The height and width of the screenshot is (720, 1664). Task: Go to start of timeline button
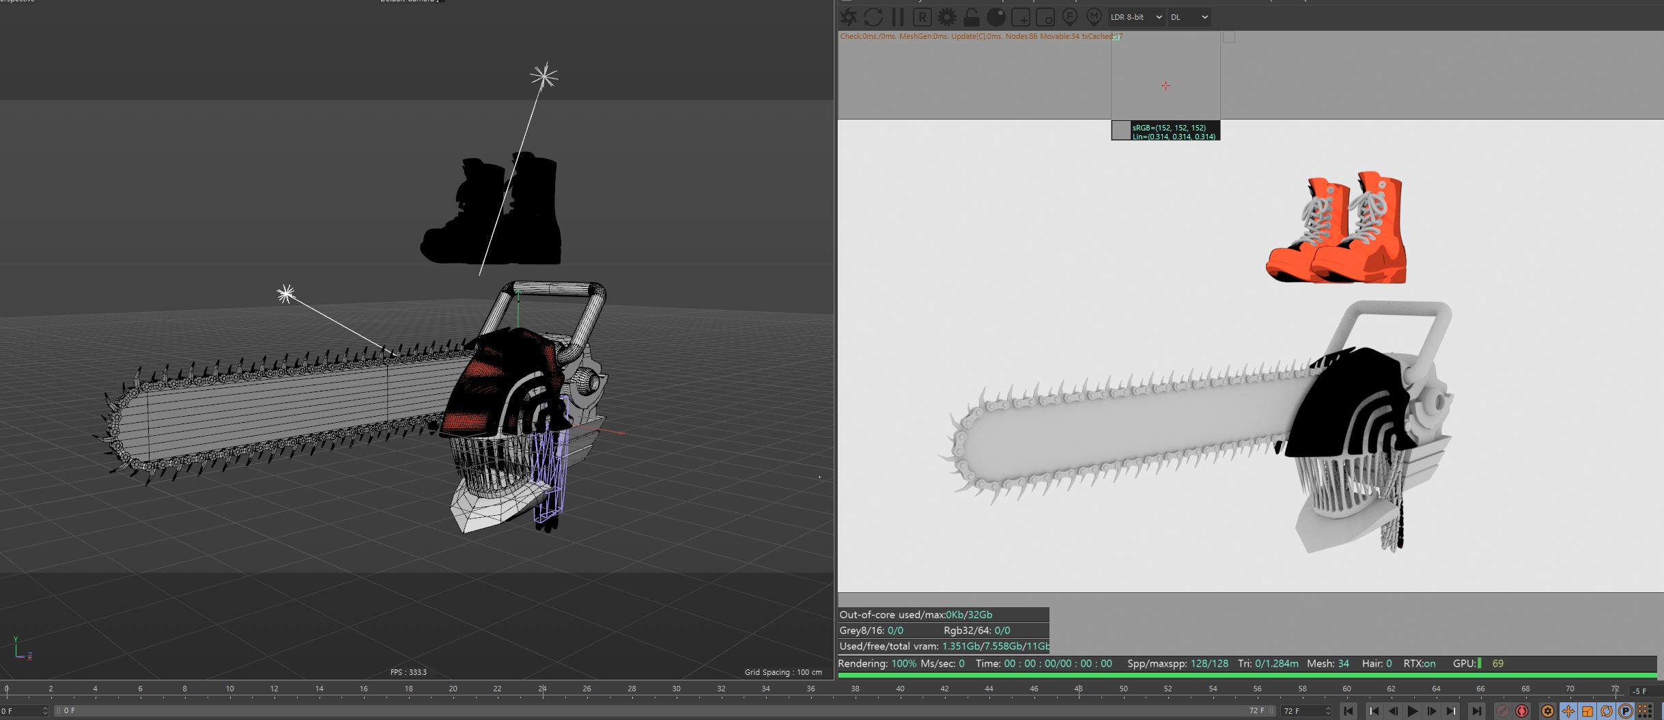coord(1349,711)
